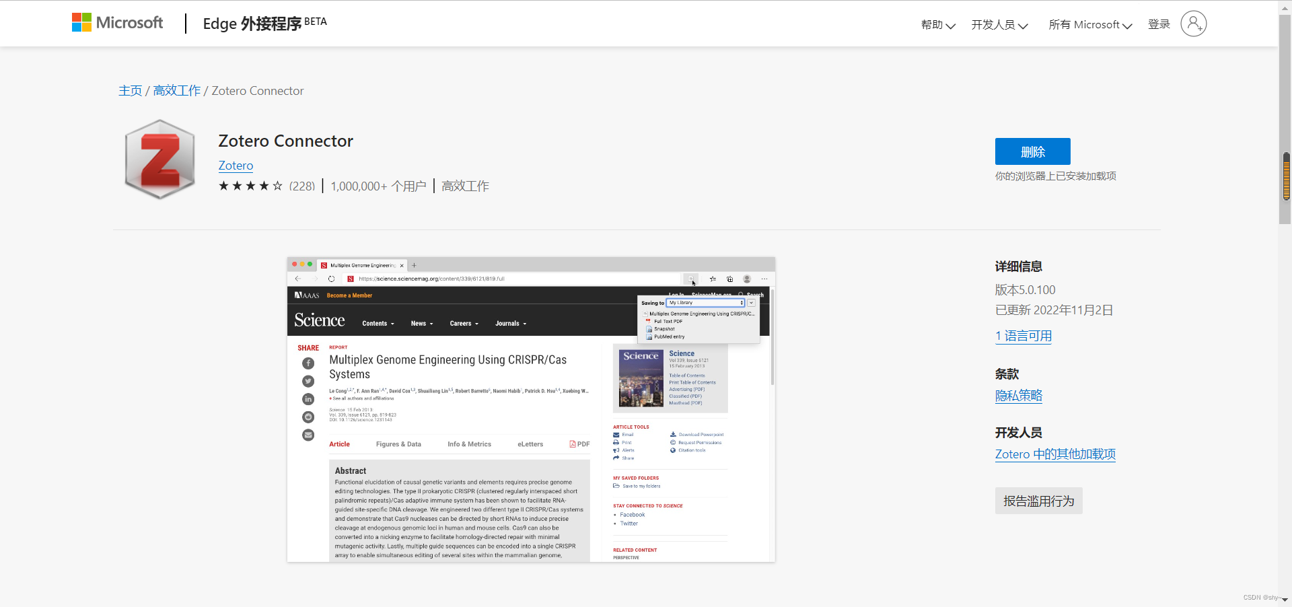The width and height of the screenshot is (1292, 607).
Task: Expand the 所有 Microsoft dropdown
Action: pos(1090,25)
